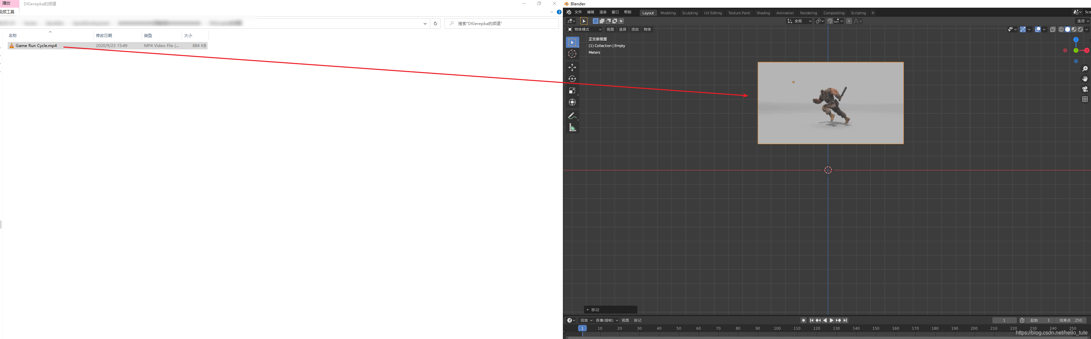1091x339 pixels.
Task: Open the timeline 回放 playback dropdown
Action: [x=586, y=320]
